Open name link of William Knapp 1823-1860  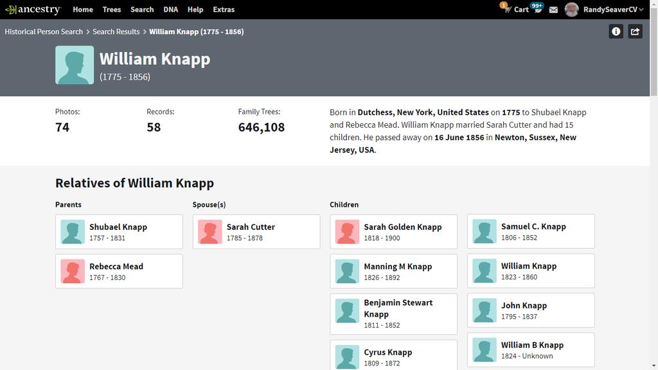[x=529, y=266]
